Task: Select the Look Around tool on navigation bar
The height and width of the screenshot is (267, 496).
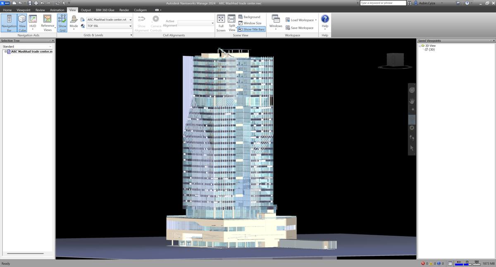Action: pos(412,128)
